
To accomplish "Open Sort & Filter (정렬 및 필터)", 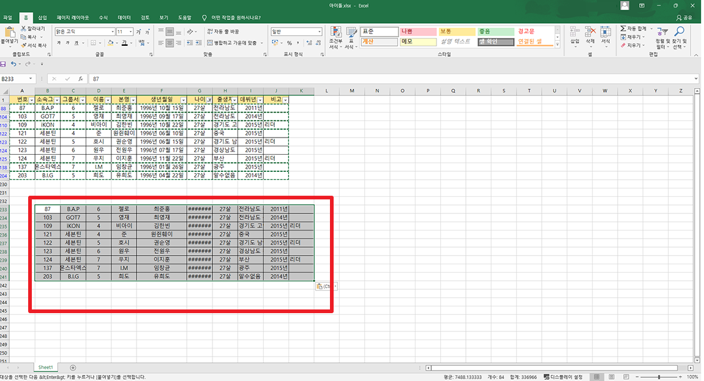I will click(x=662, y=37).
